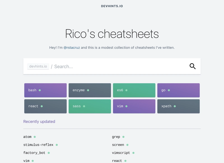Open the @rstacruz profile link

tap(72, 48)
